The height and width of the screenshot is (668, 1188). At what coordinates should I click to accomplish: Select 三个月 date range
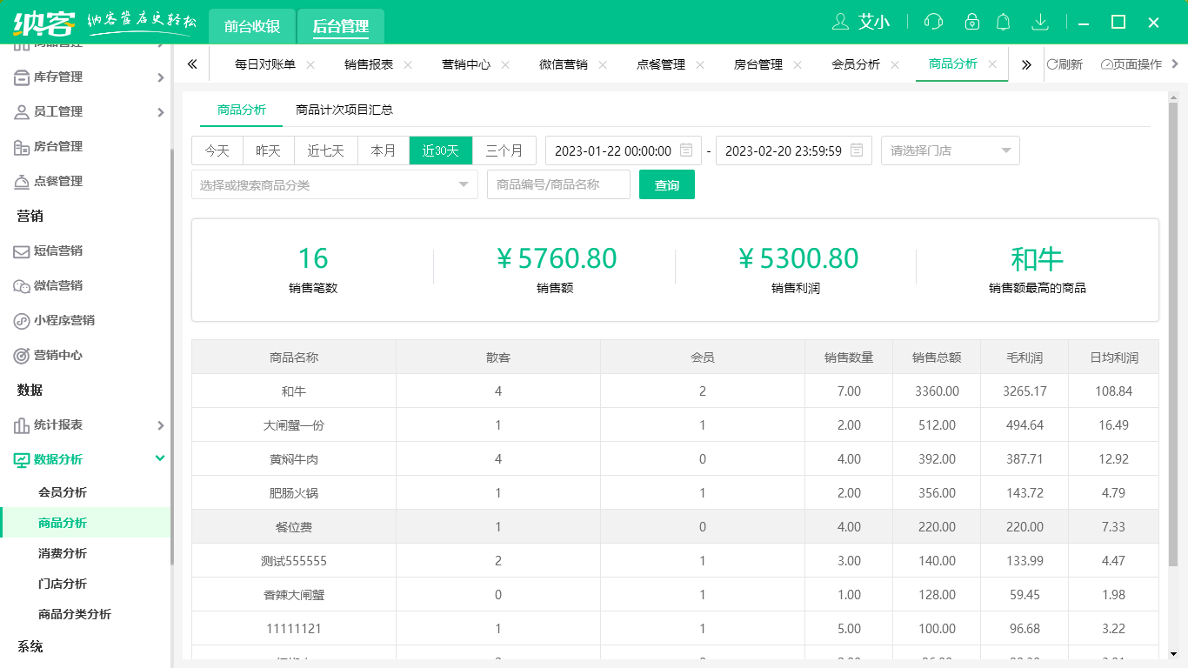click(x=504, y=150)
